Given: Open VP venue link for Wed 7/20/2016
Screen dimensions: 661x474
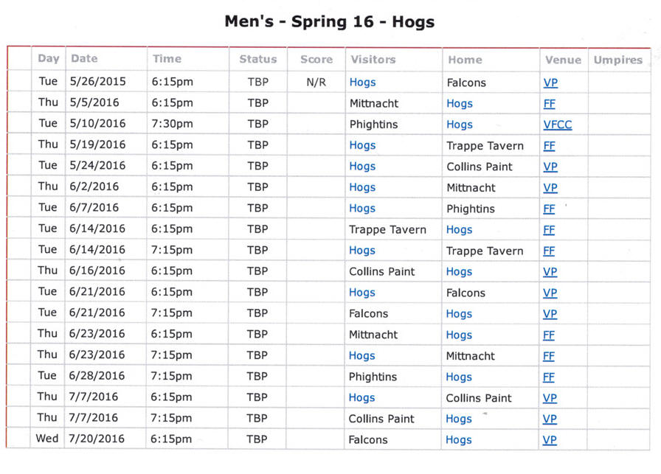Looking at the screenshot, I should tap(550, 440).
